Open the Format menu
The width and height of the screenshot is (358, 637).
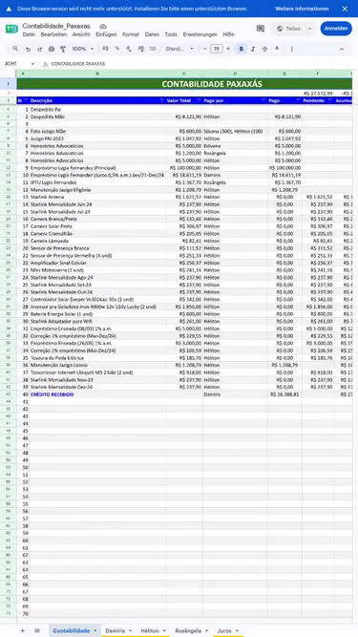click(131, 34)
